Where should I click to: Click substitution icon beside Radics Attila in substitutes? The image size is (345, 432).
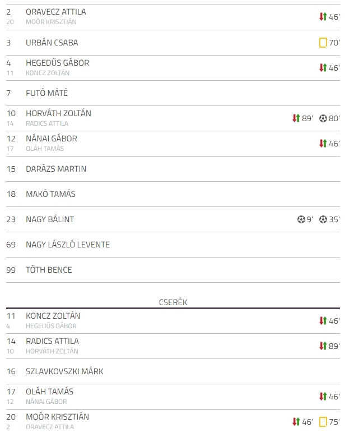tap(323, 346)
